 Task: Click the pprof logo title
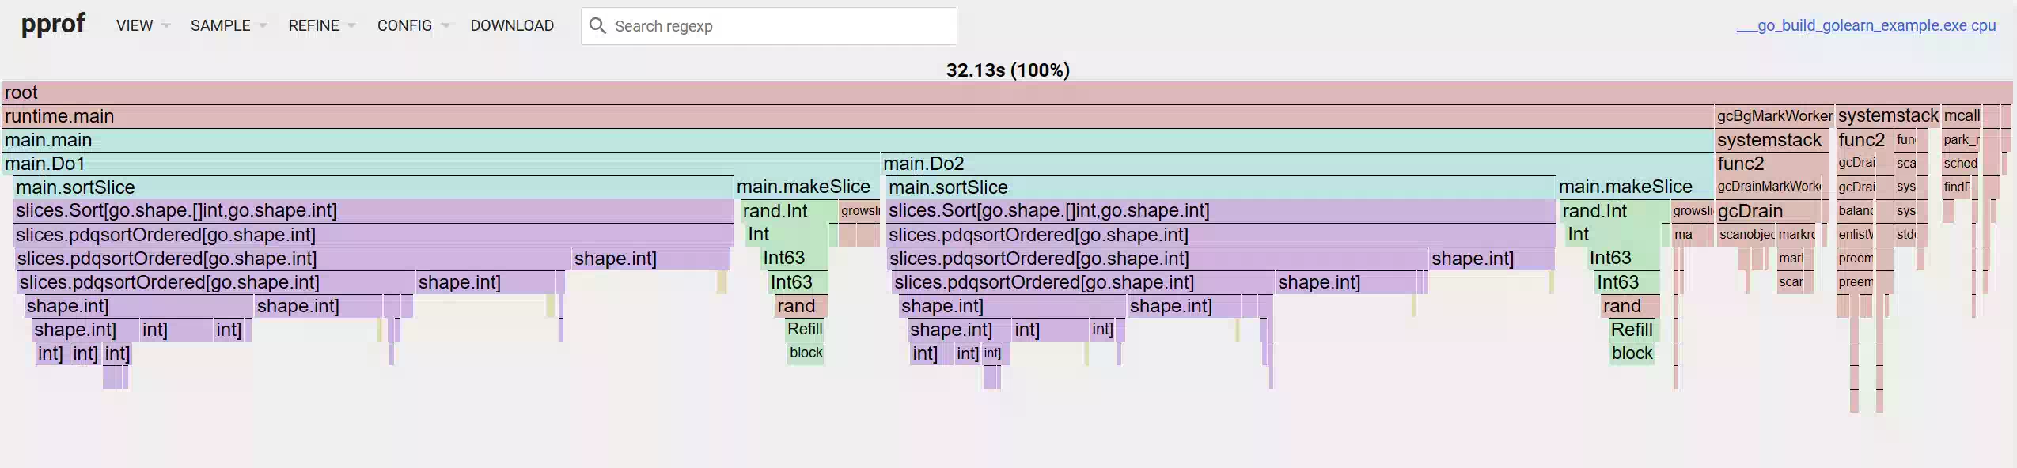click(x=53, y=24)
